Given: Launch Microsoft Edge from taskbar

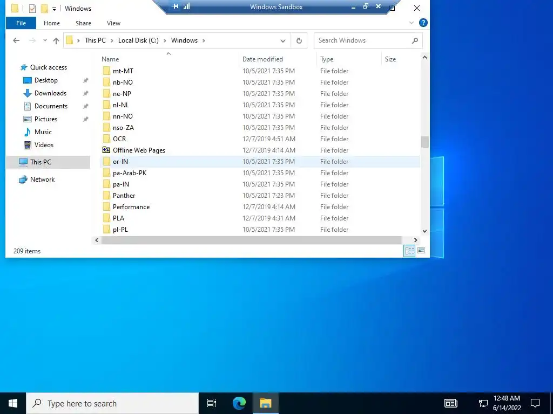Looking at the screenshot, I should [239, 403].
